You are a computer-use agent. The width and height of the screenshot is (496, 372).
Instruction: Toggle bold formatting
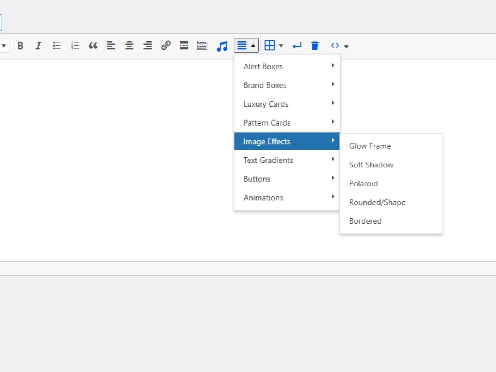[x=21, y=46]
